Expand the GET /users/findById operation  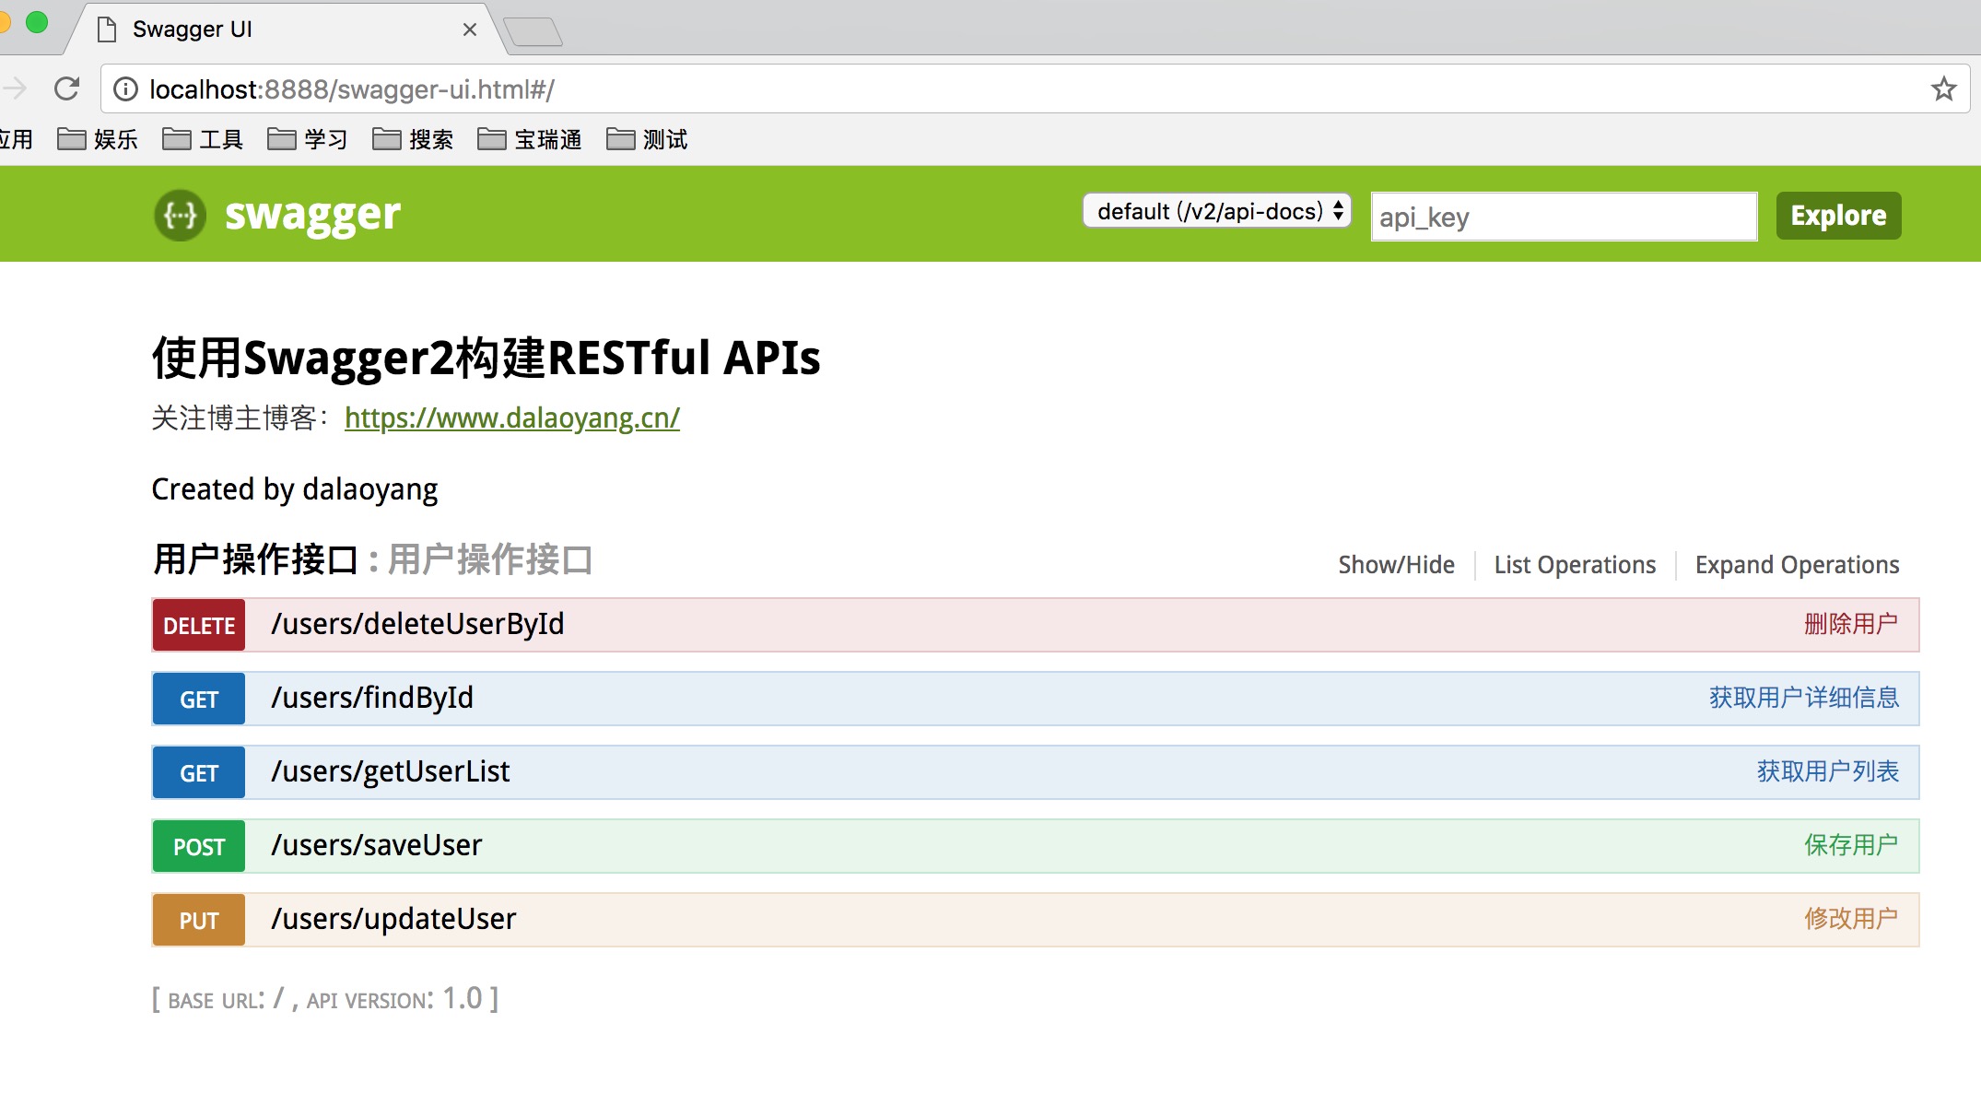coord(372,699)
